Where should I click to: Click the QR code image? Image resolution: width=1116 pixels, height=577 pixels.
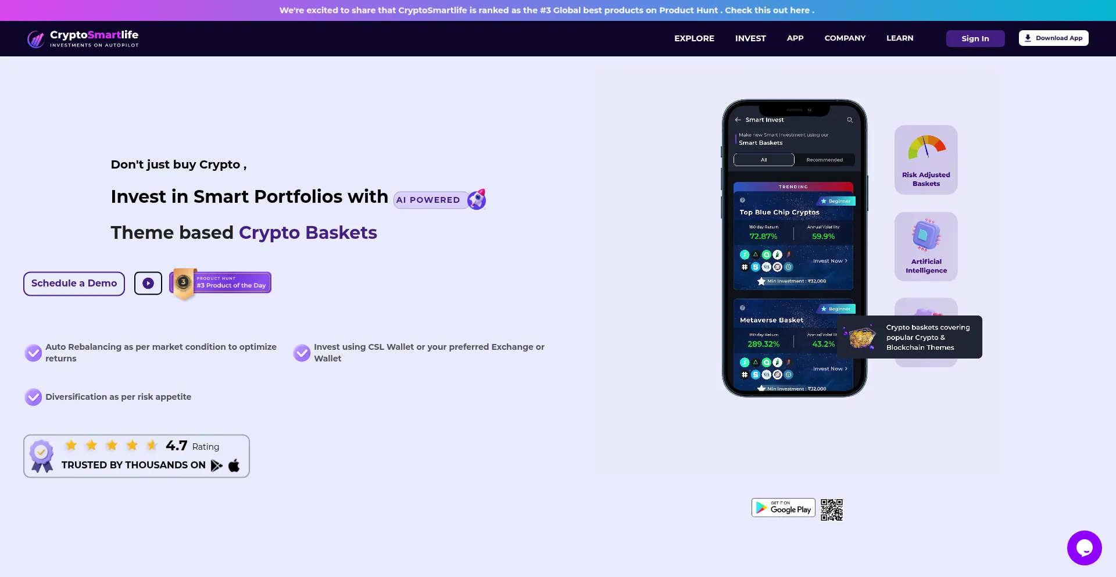click(832, 510)
